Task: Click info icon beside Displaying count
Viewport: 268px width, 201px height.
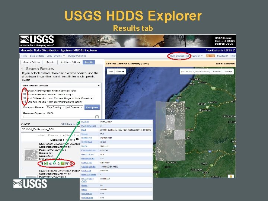Action: (77, 139)
